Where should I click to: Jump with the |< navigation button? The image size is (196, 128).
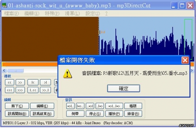coord(33,82)
